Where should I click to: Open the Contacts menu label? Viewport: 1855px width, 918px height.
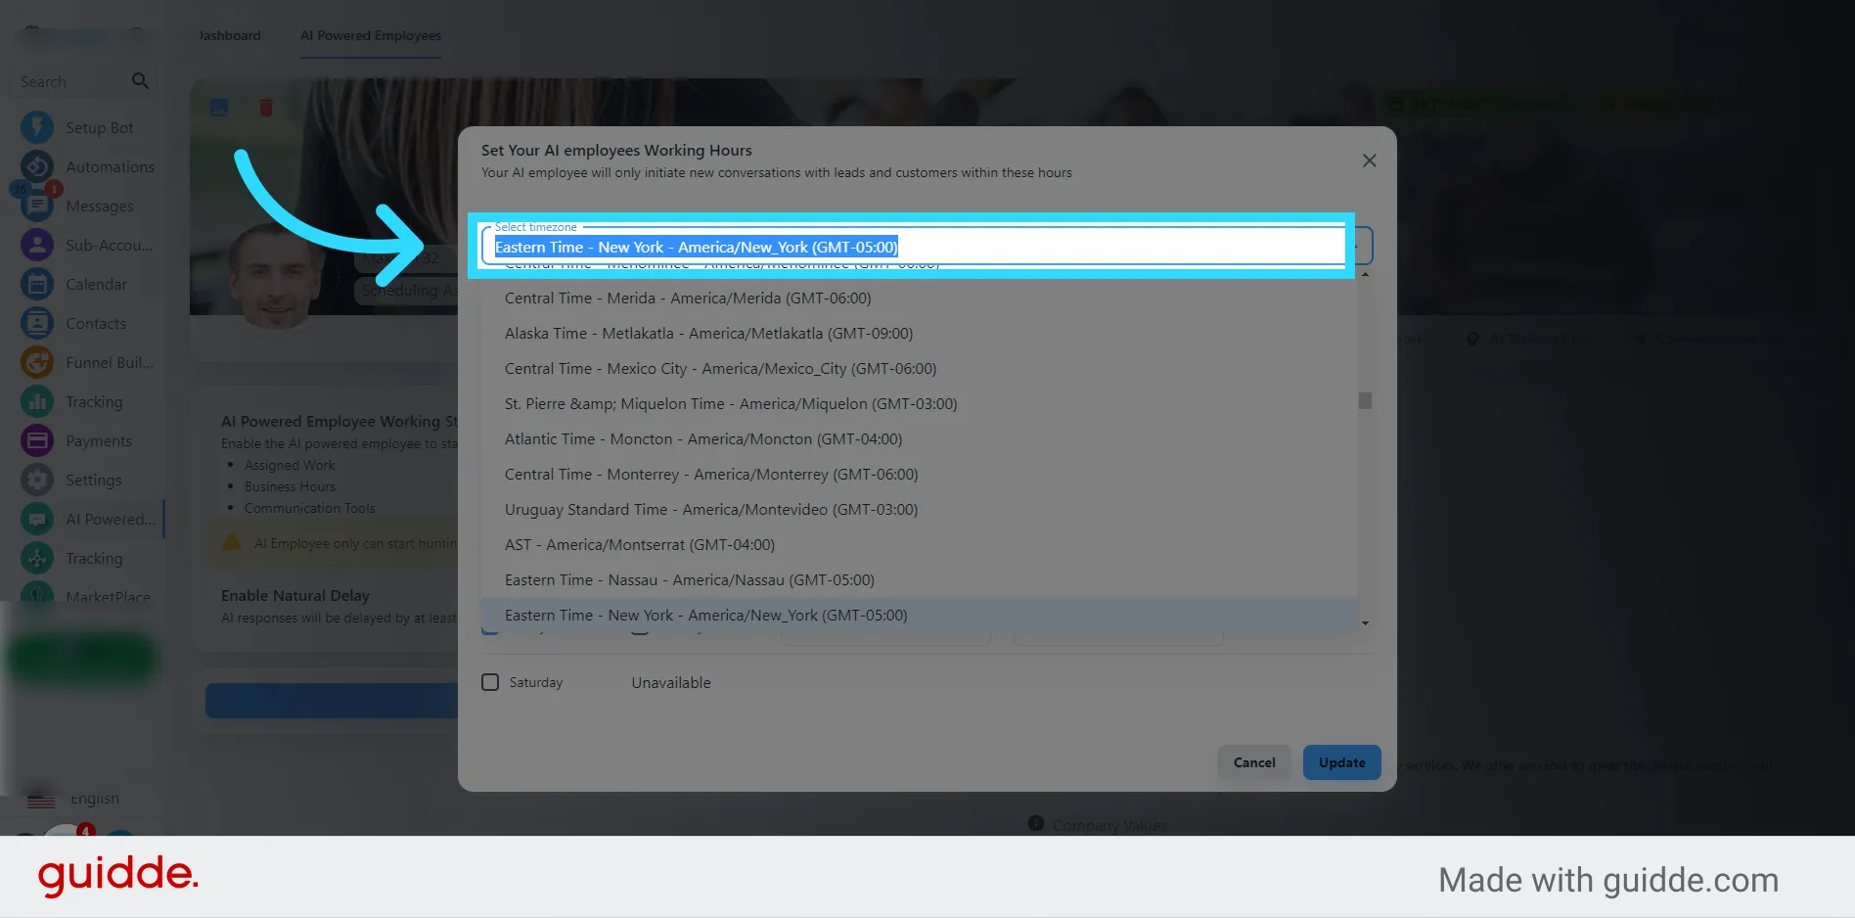tap(96, 323)
